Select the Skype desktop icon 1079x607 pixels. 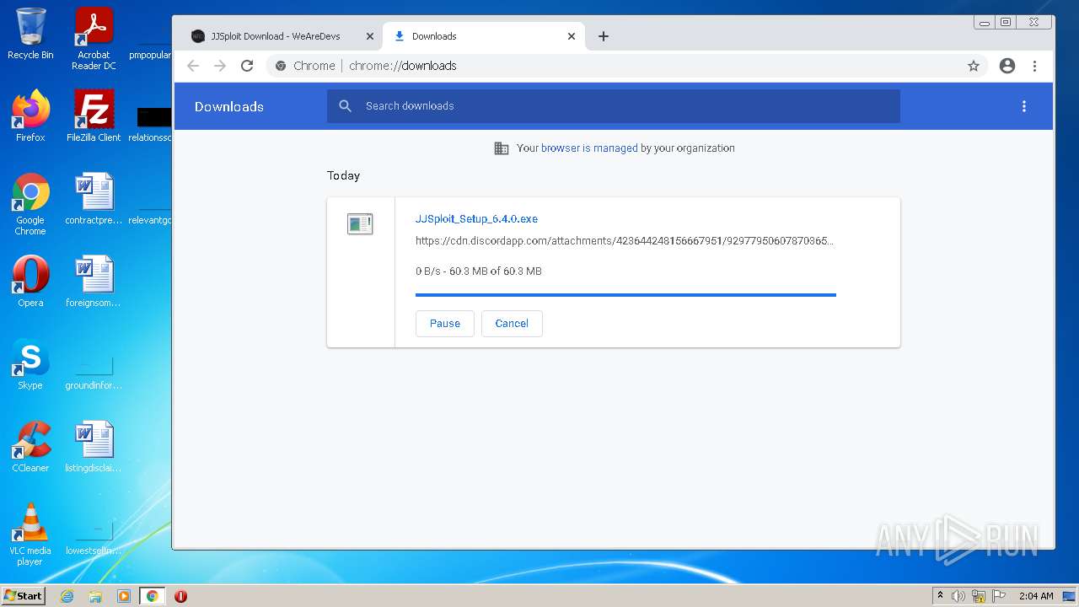pyautogui.click(x=30, y=363)
